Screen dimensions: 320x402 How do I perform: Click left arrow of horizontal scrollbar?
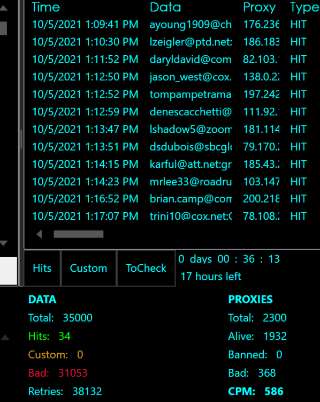pos(39,234)
